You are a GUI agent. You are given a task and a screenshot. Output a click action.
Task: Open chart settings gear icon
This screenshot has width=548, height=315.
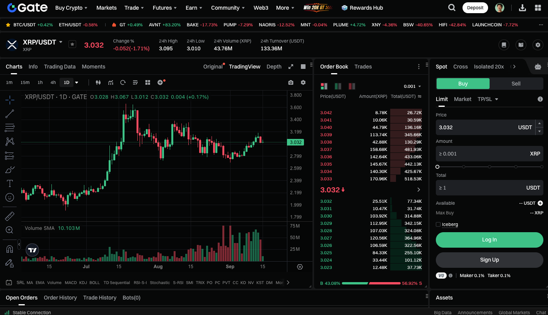(x=303, y=82)
